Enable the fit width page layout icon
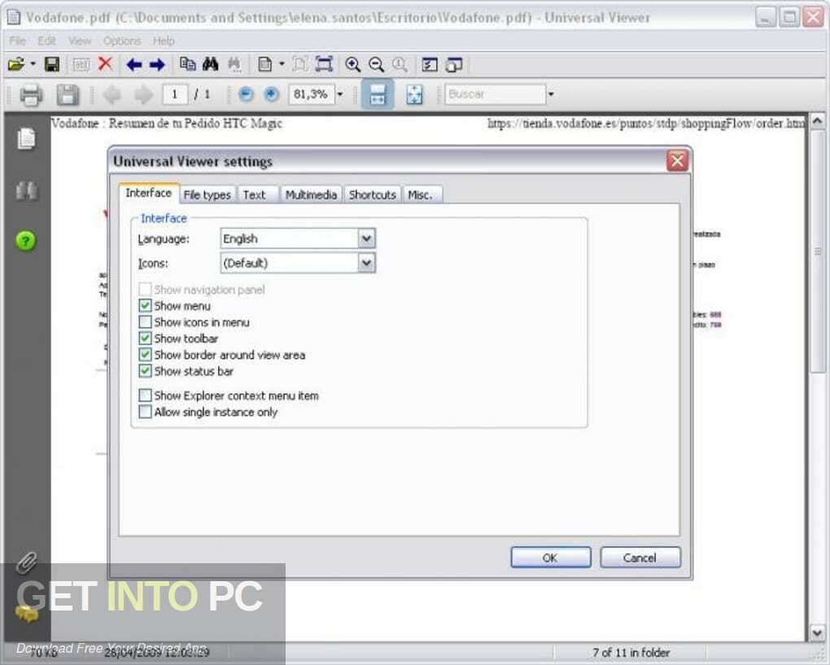Viewport: 830px width, 665px height. 378,94
